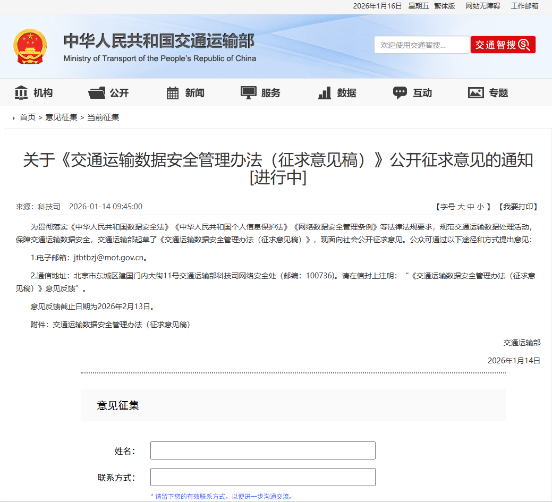This screenshot has height=502, width=552.
Task: Click the 互动 speech bubble icon
Action: [x=400, y=92]
